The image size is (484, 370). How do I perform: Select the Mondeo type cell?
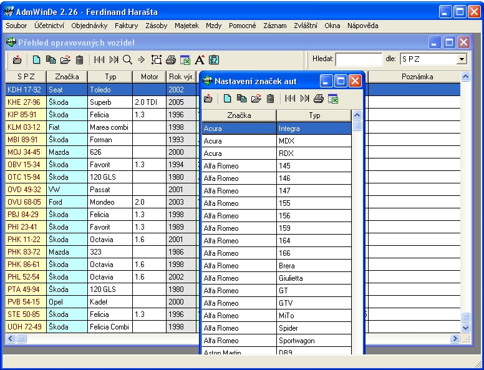[x=110, y=202]
